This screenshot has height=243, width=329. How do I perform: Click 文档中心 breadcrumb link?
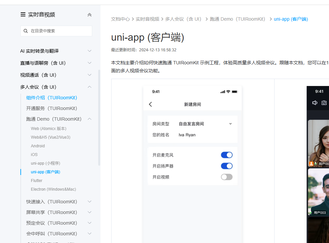(x=120, y=19)
